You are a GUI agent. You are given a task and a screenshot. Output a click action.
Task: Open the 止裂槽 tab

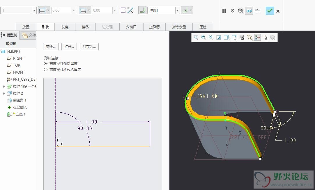pyautogui.click(x=154, y=27)
